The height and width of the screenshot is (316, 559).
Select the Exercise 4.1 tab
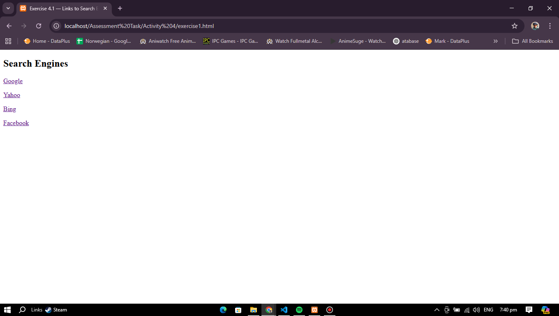click(62, 8)
